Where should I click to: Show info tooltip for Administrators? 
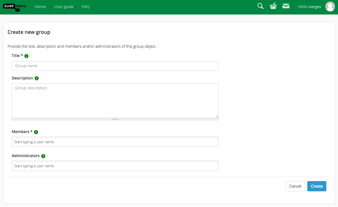coord(43,156)
